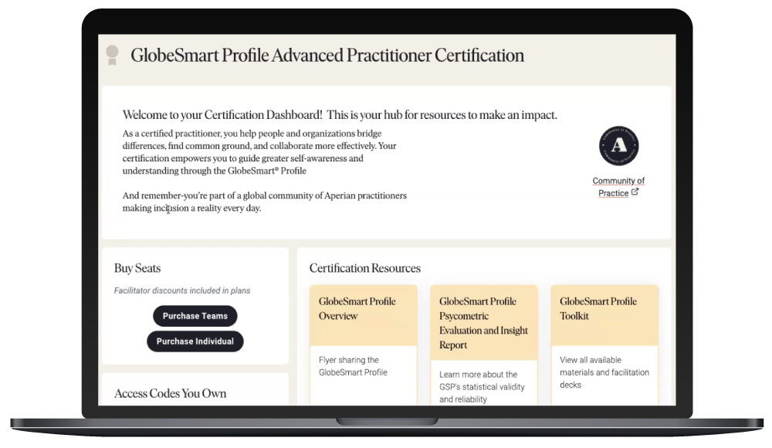The image size is (772, 448).
Task: Open the Community of Practice circular logo
Action: pyautogui.click(x=618, y=145)
